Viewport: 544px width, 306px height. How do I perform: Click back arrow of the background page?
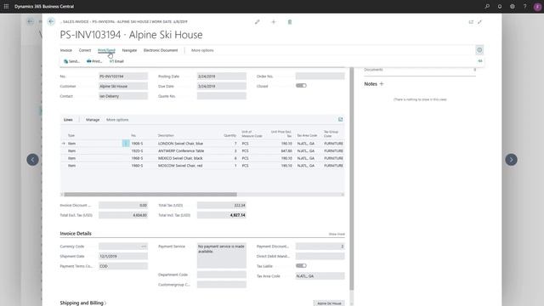coord(31,21)
